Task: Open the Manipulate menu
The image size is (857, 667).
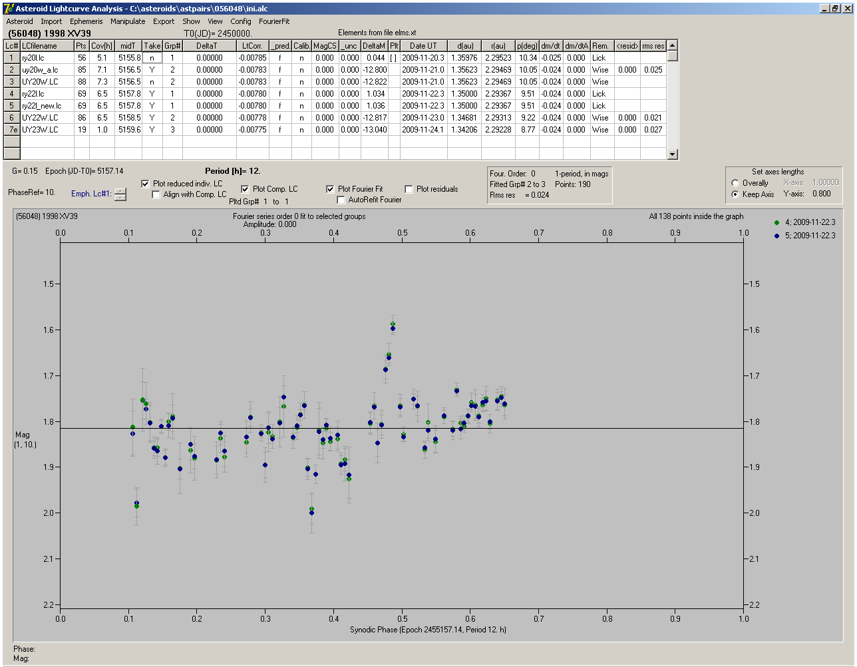Action: pos(128,21)
